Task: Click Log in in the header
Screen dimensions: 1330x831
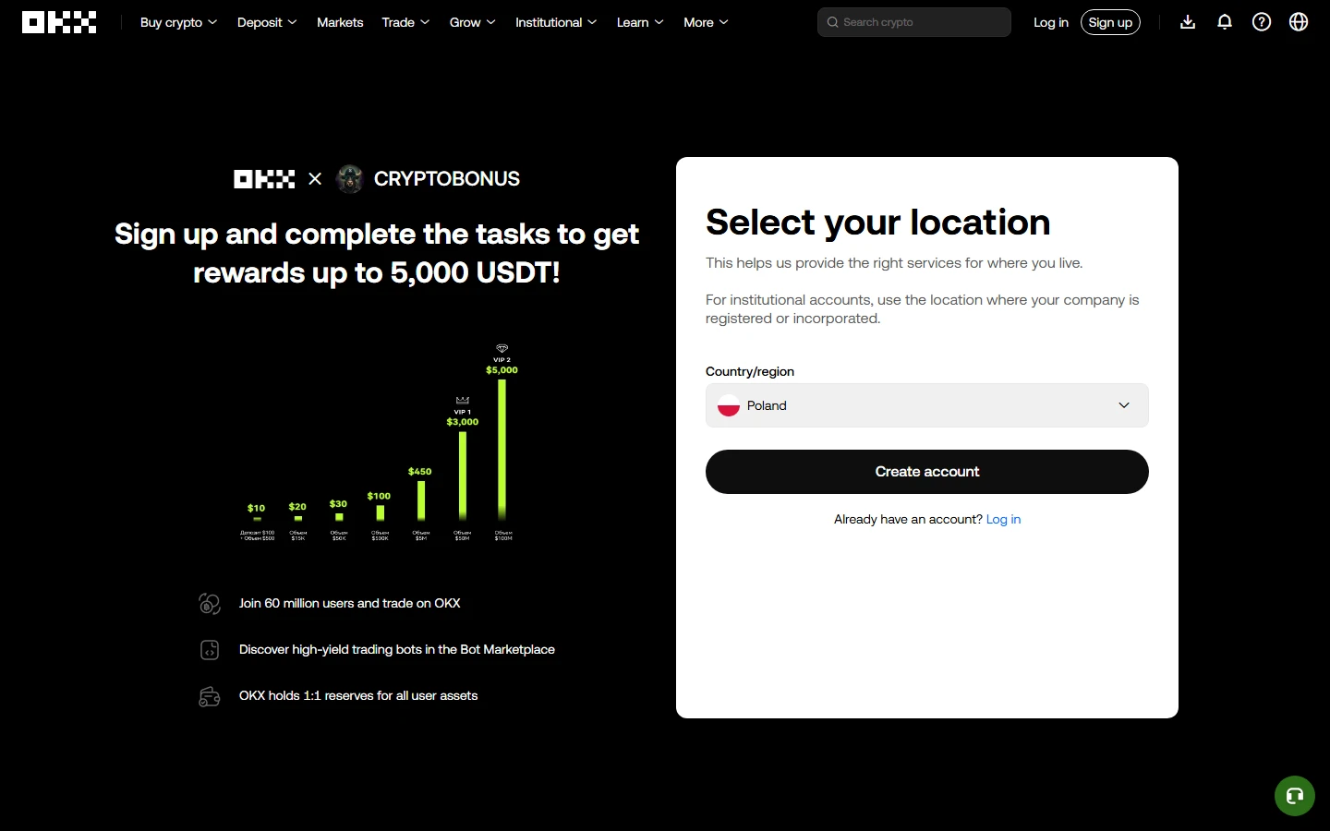Action: coord(1051,22)
